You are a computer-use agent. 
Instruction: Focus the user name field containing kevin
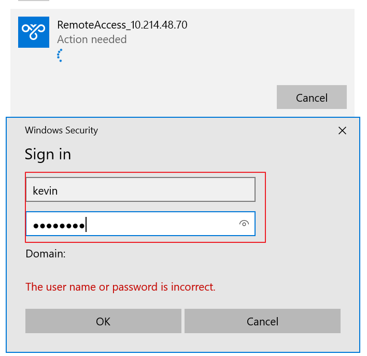click(x=140, y=189)
